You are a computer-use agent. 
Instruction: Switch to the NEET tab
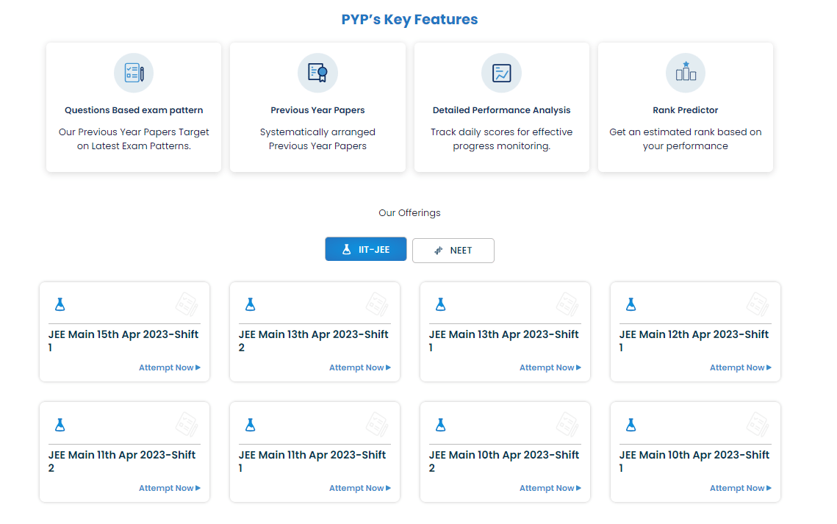pos(453,250)
